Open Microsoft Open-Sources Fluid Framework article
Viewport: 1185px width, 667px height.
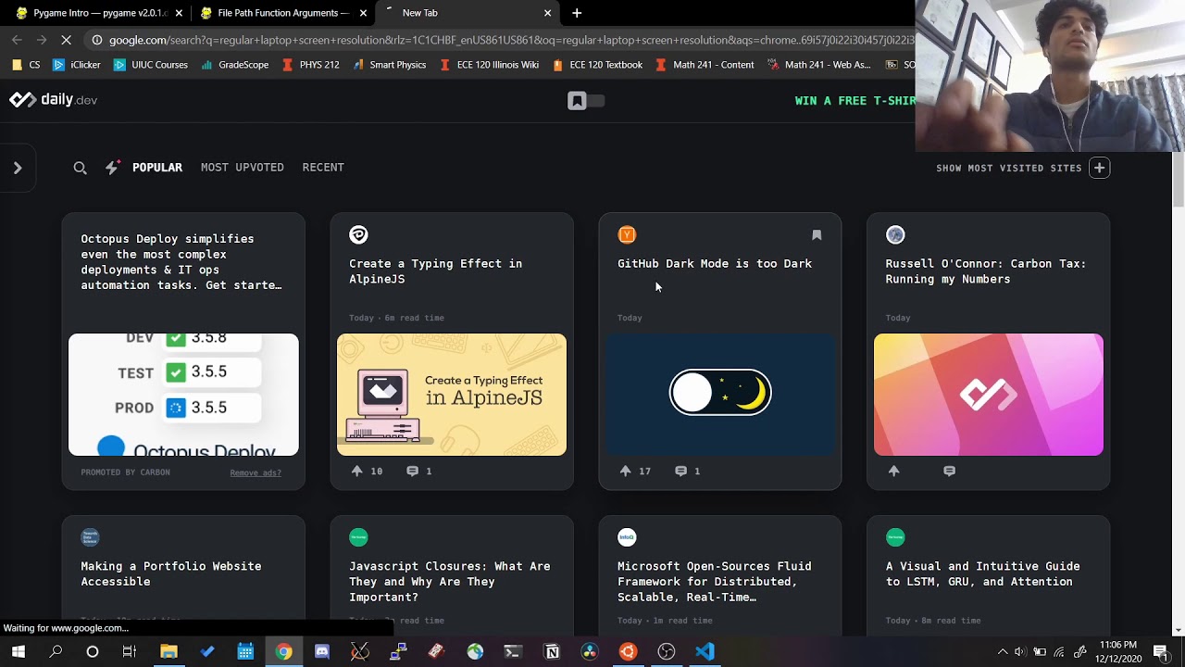point(715,582)
